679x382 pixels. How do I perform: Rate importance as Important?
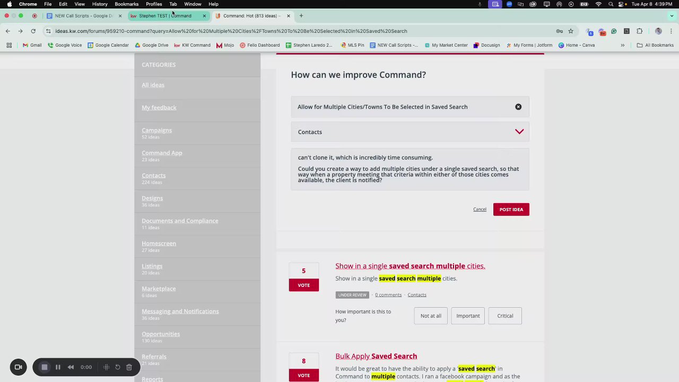(x=468, y=316)
